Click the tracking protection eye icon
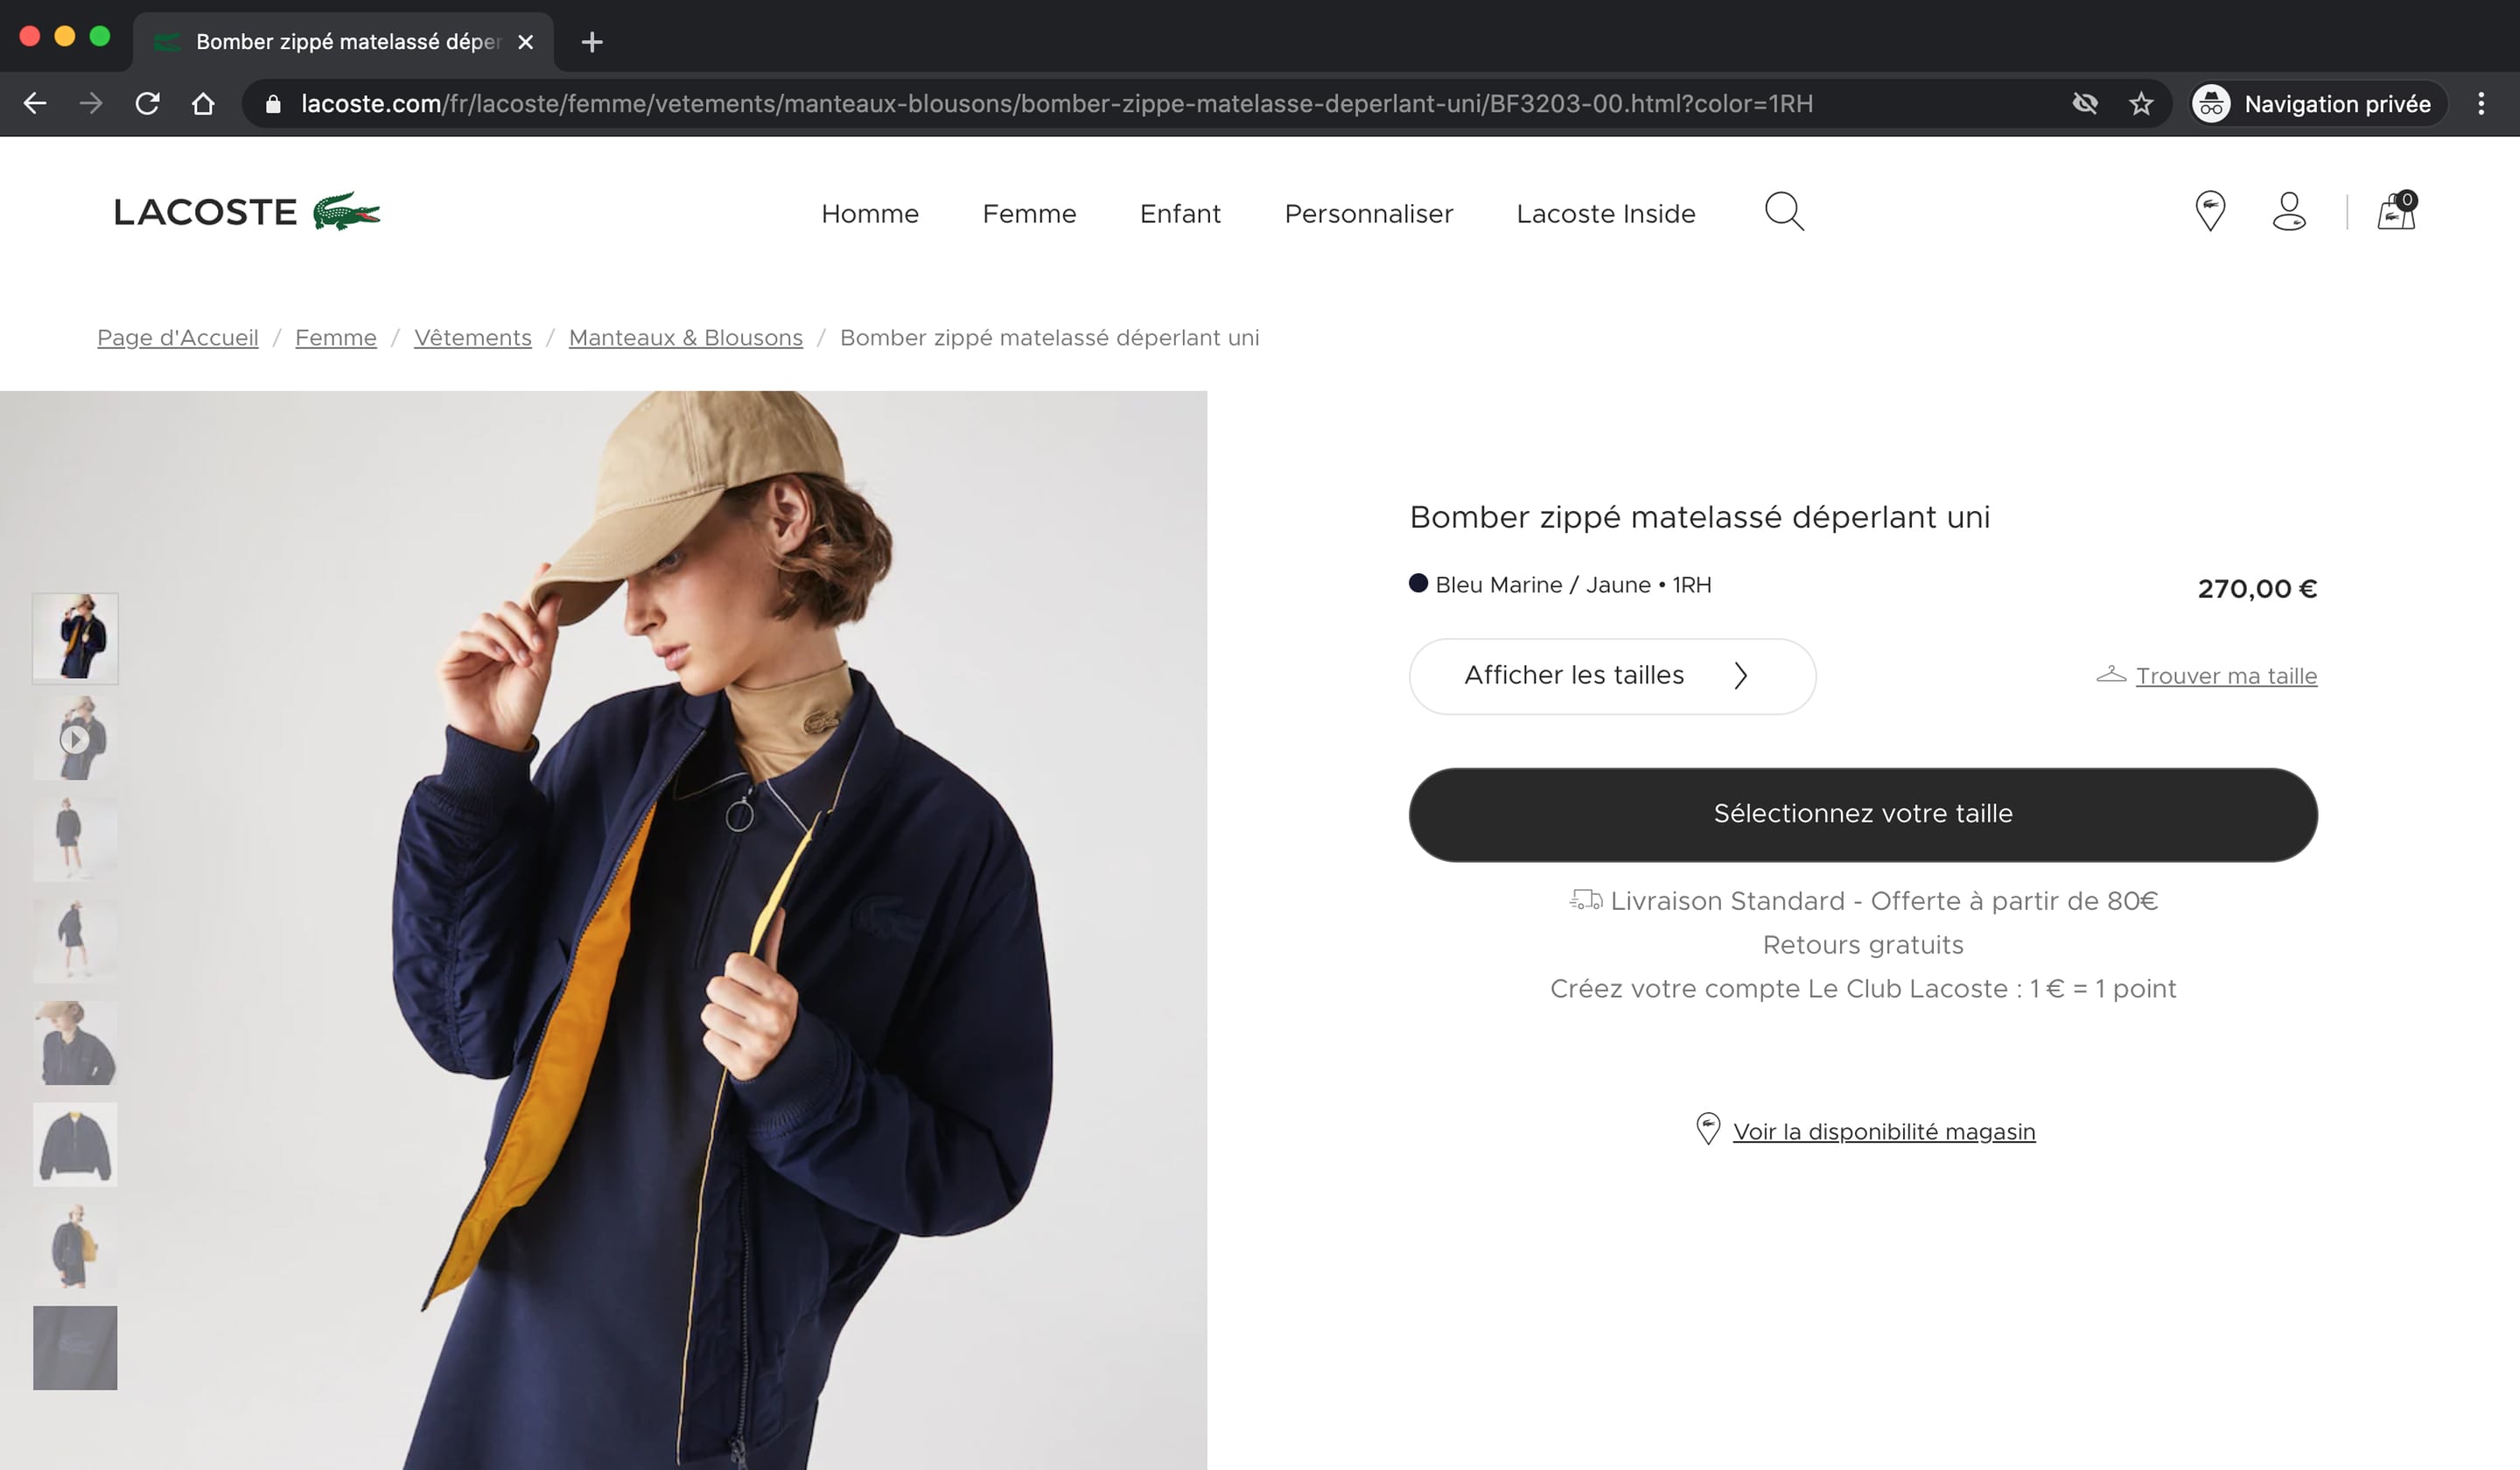The height and width of the screenshot is (1470, 2520). 2085,104
